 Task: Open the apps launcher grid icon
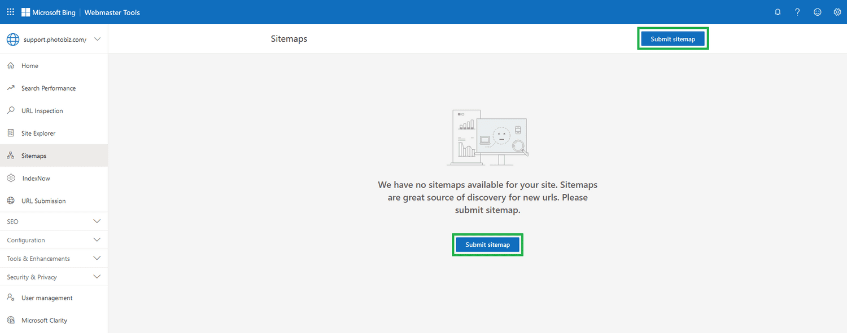[10, 11]
